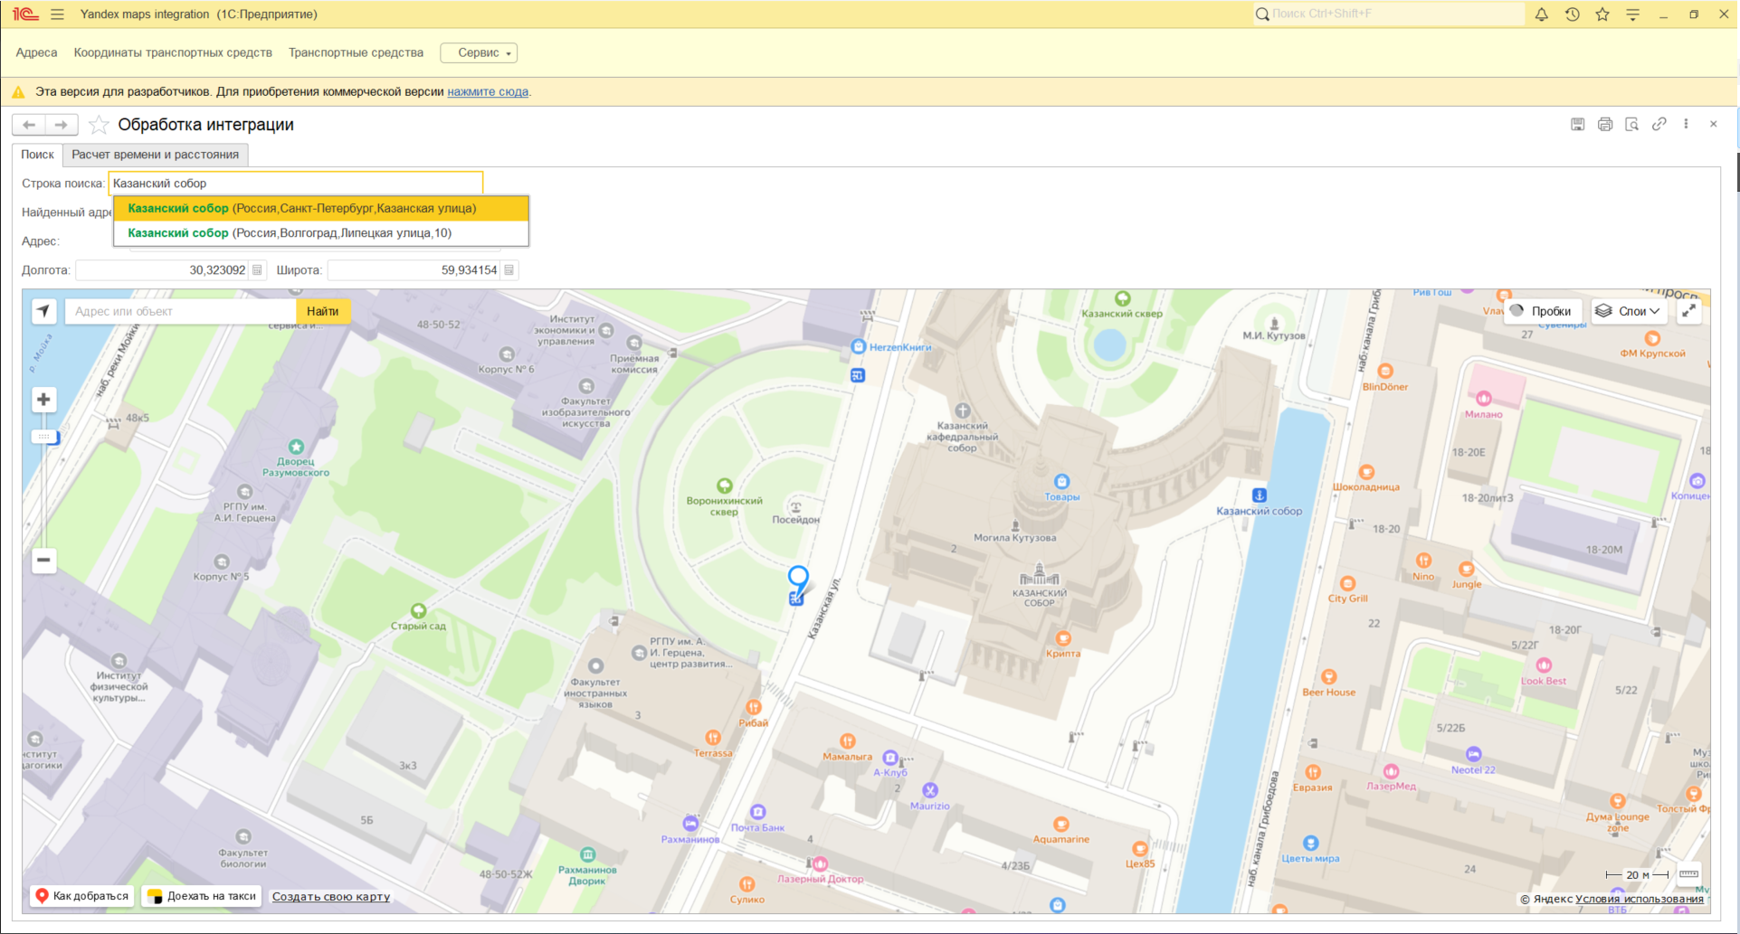Click Воронихинский сквер marker on map
Viewport: 1740px width, 934px height.
[725, 486]
